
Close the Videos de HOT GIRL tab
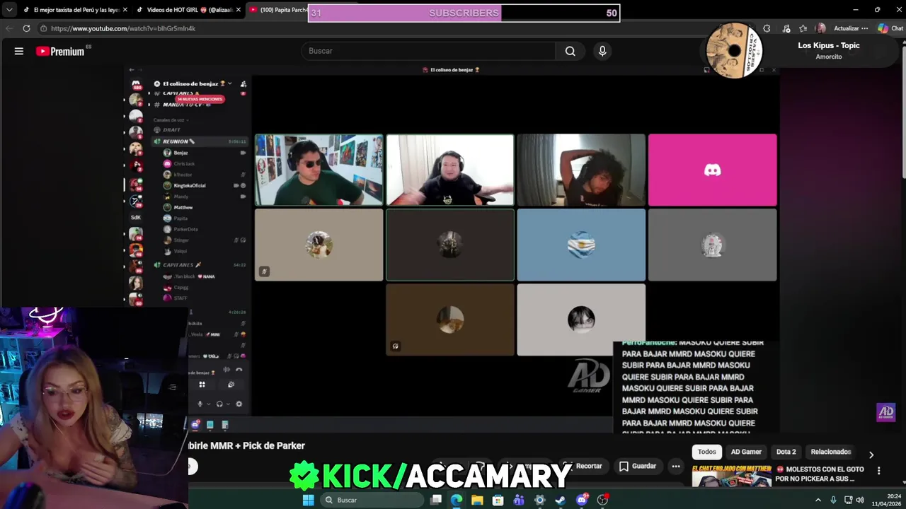239,10
